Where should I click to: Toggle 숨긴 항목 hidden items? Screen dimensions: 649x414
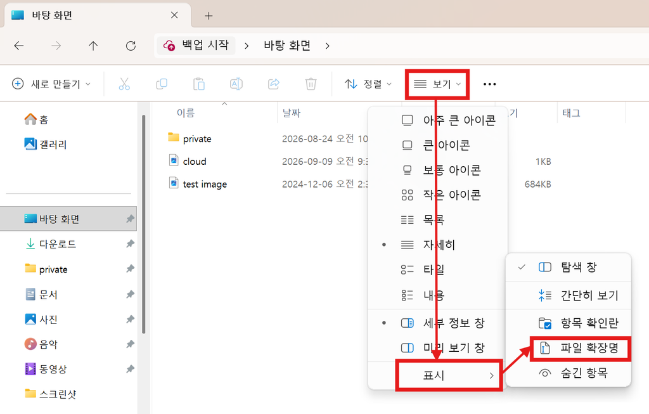click(x=569, y=373)
